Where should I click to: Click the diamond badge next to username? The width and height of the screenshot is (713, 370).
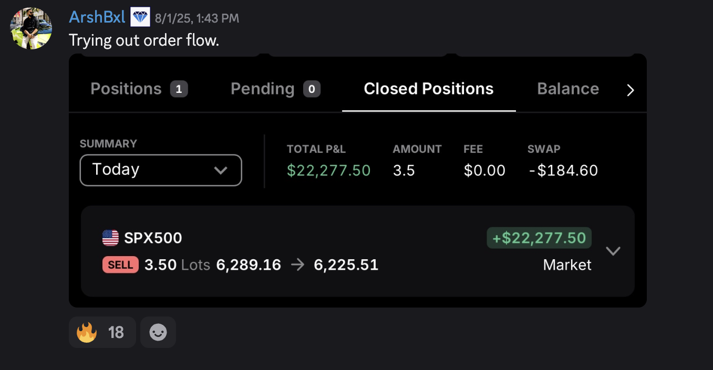point(140,17)
